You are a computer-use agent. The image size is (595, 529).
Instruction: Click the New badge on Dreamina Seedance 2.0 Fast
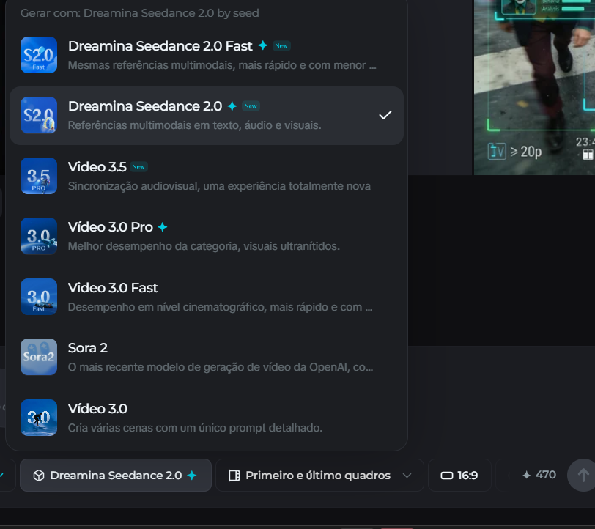281,45
